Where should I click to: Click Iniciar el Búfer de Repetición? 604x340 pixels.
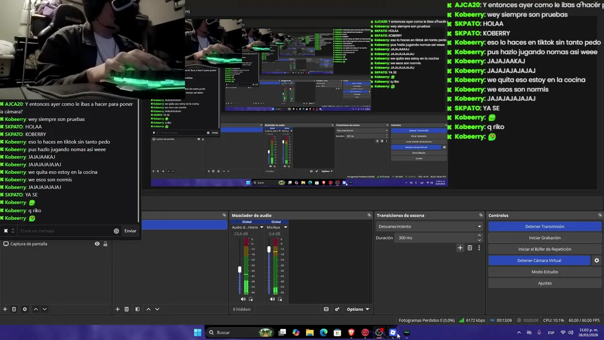[545, 249]
